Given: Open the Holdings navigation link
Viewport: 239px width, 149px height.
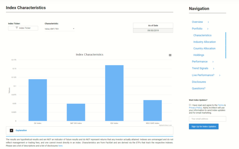Looking at the screenshot, I should coord(199,55).
